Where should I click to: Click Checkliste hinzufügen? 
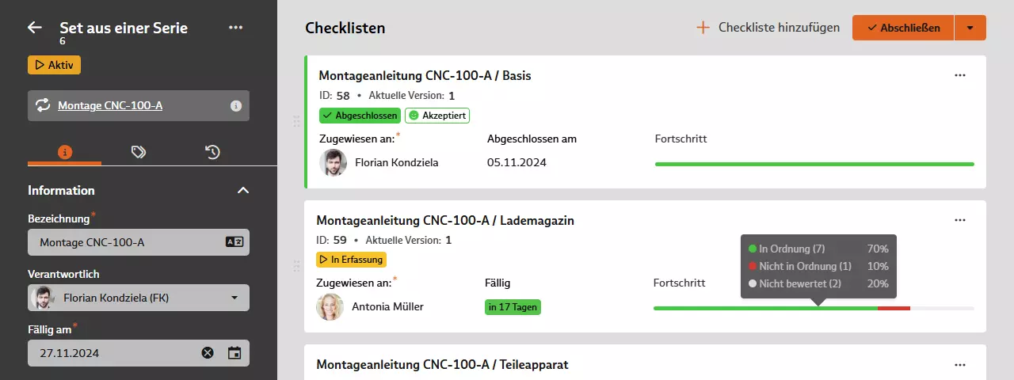click(x=768, y=28)
